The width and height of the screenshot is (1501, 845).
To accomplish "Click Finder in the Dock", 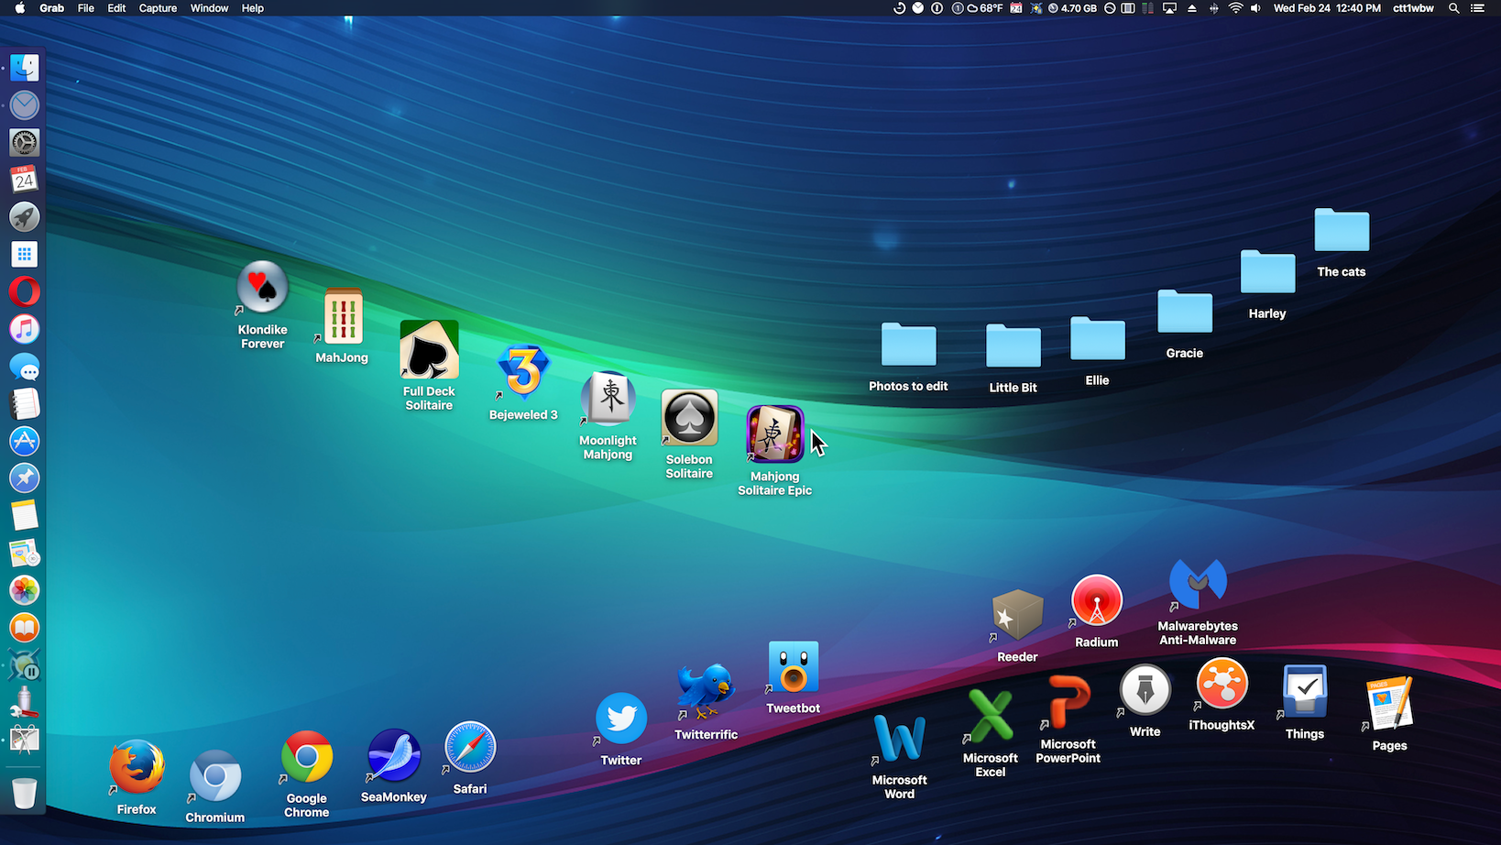I will tap(25, 67).
